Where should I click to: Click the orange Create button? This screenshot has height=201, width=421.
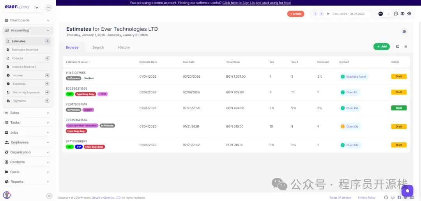click(x=295, y=14)
